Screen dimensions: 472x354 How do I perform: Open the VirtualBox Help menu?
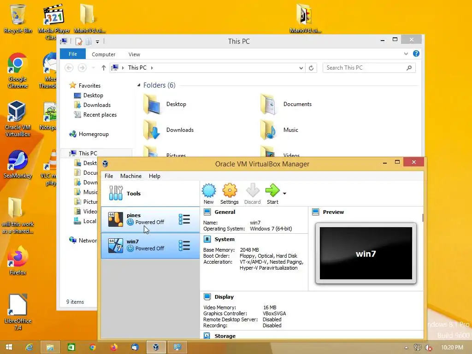(154, 176)
